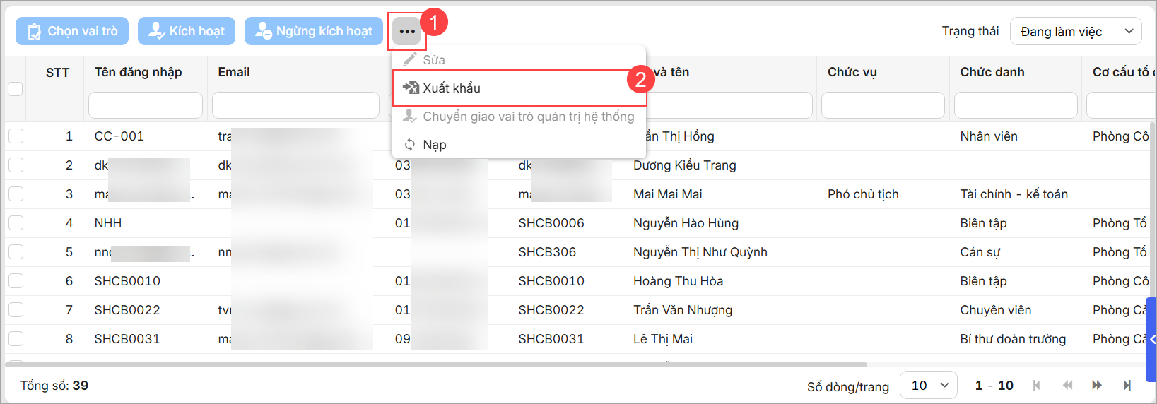Screen dimensions: 1157x404
Task: Click the Ngừng kích hoạt button
Action: [x=314, y=31]
